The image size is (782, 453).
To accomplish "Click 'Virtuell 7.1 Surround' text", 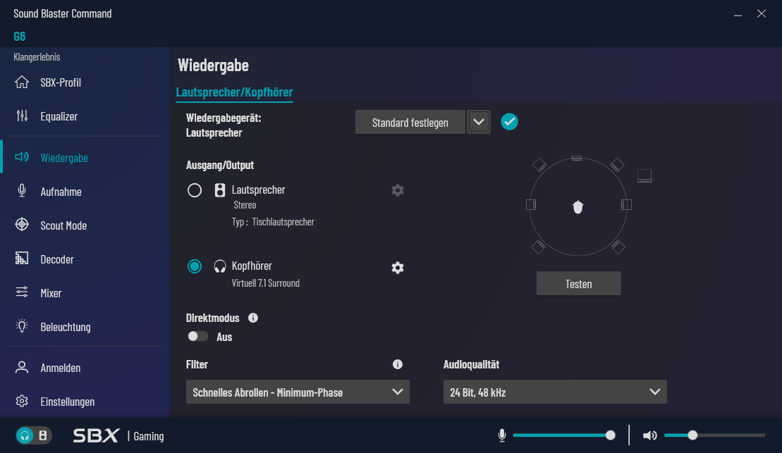I will tap(265, 283).
